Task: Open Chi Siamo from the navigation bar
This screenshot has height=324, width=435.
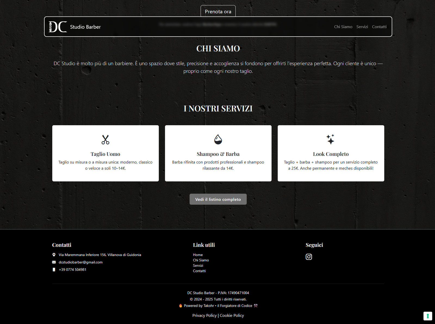Action: 343,27
